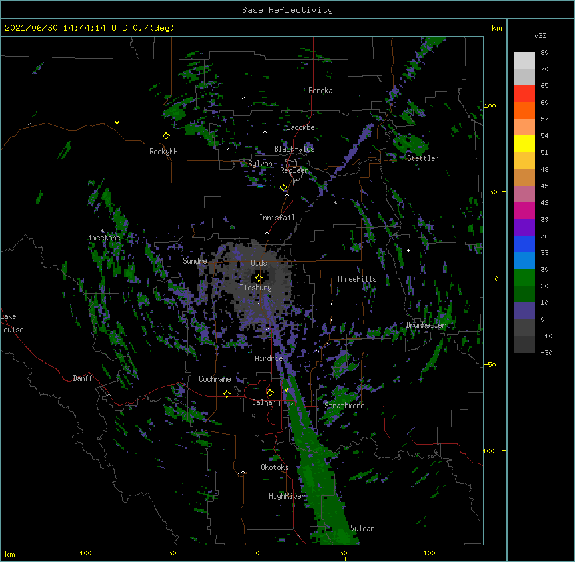The height and width of the screenshot is (562, 575).
Task: Click the Cochrane label
Action: pyautogui.click(x=215, y=379)
